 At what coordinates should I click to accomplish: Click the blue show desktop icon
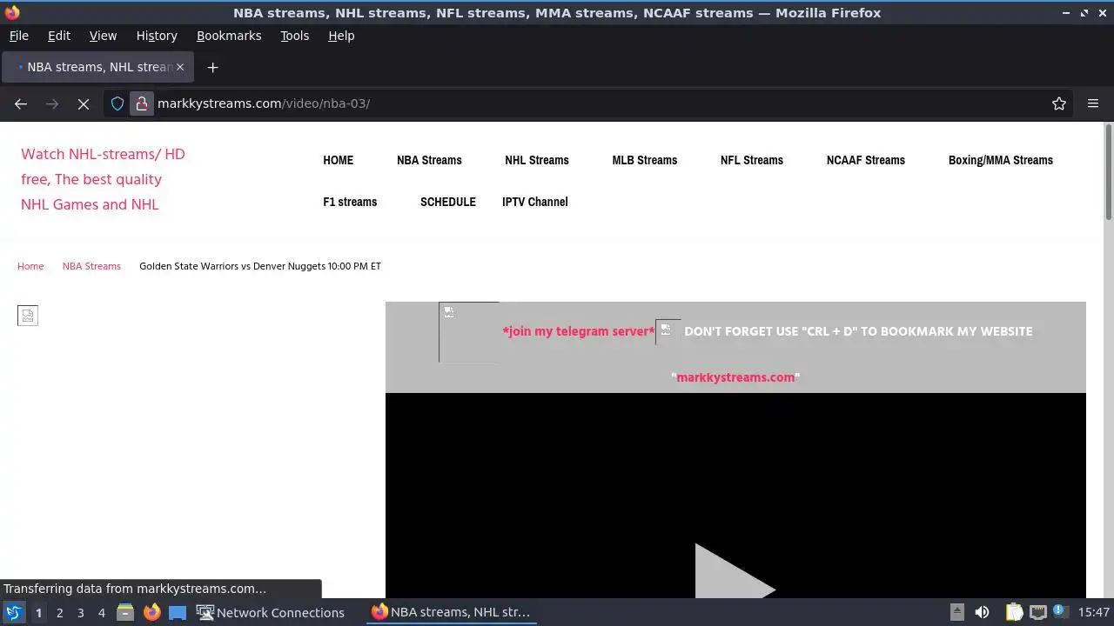tap(178, 612)
